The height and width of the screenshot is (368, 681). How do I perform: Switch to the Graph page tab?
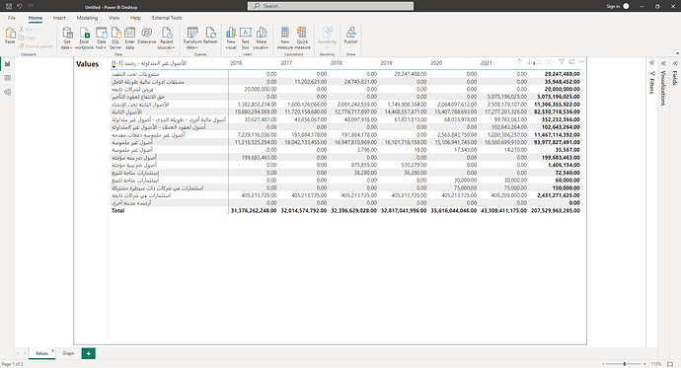[68, 353]
